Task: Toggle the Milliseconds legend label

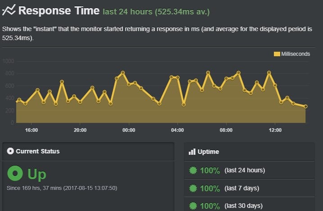Action: [296, 54]
